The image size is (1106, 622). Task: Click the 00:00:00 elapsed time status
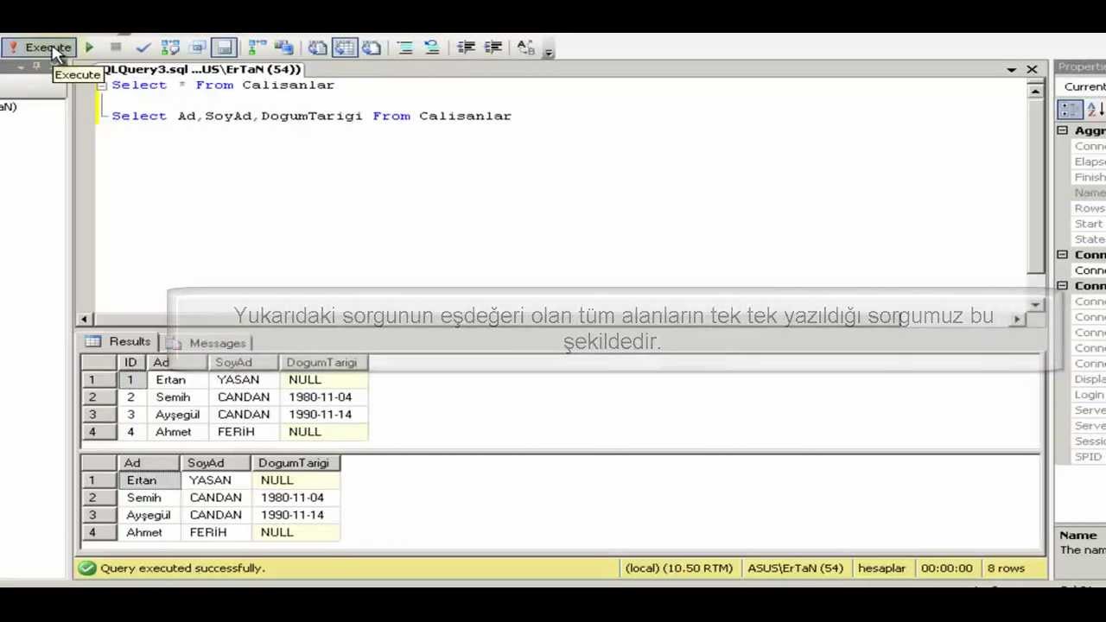tap(946, 568)
